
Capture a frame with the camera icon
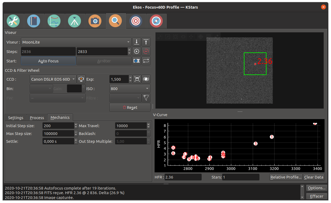point(137,61)
